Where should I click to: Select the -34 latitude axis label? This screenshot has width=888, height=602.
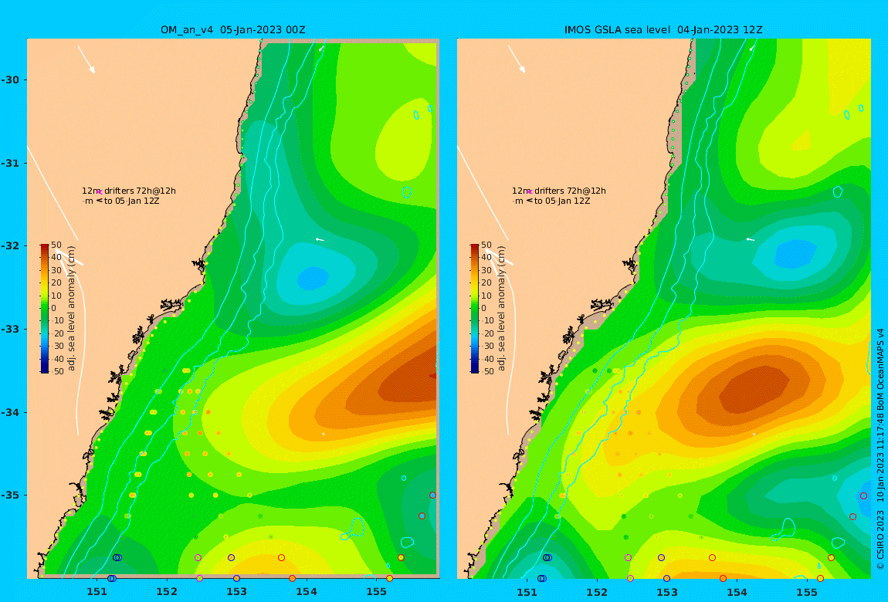coord(9,412)
